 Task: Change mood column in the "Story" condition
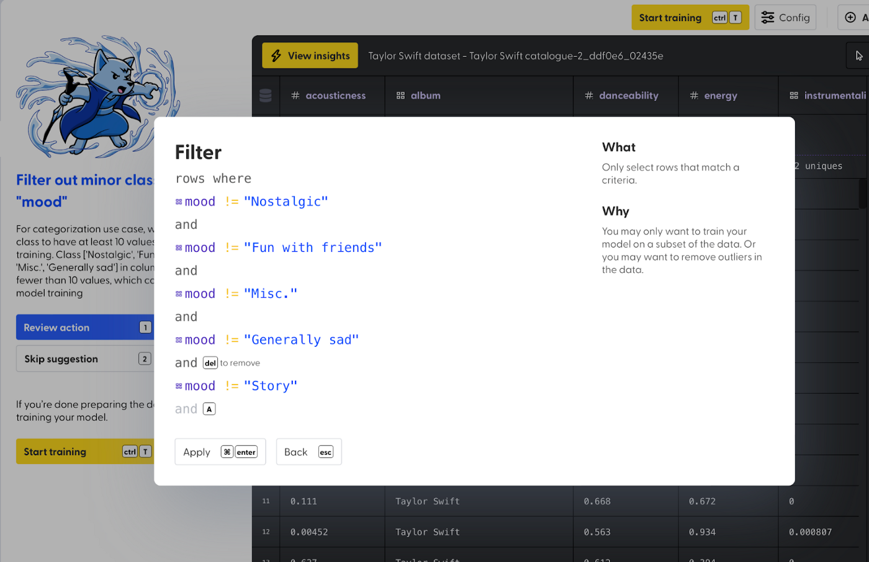(x=196, y=386)
